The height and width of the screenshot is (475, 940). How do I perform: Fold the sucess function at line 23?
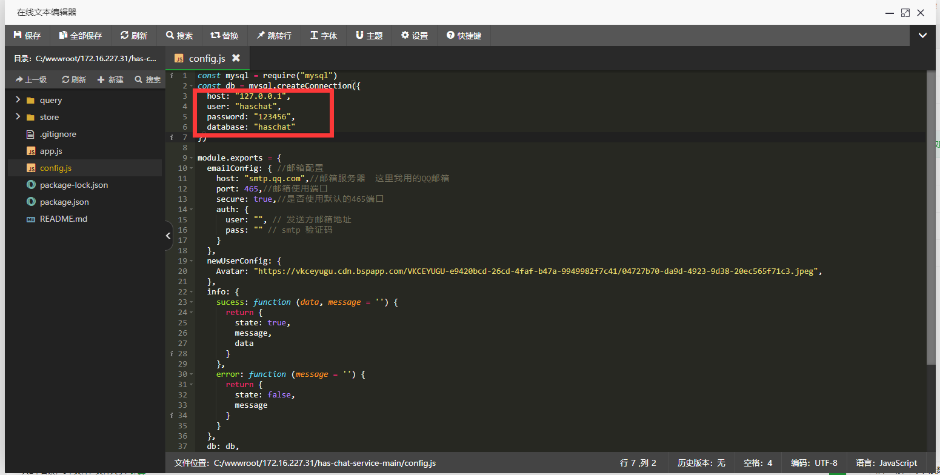point(191,302)
